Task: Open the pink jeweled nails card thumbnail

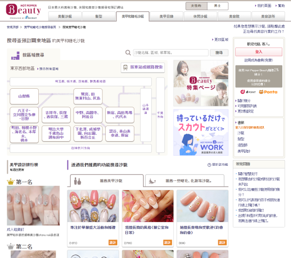Action: tap(93, 206)
